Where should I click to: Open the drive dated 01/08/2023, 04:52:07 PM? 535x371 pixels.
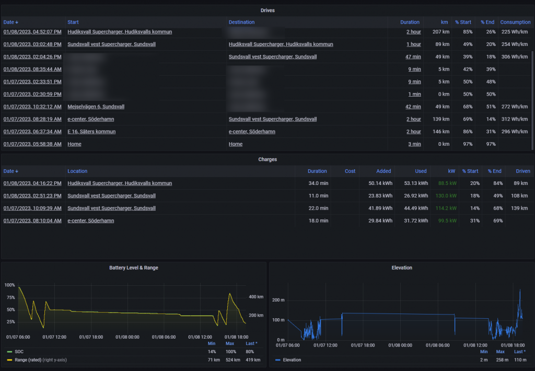point(32,32)
